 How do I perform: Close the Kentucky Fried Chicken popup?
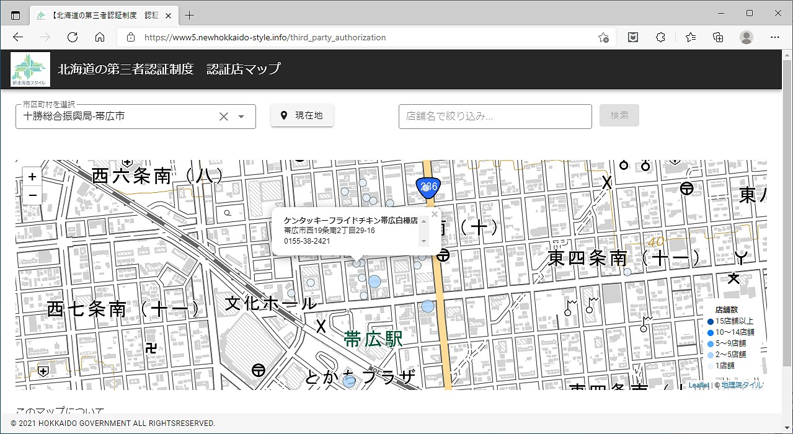(434, 214)
